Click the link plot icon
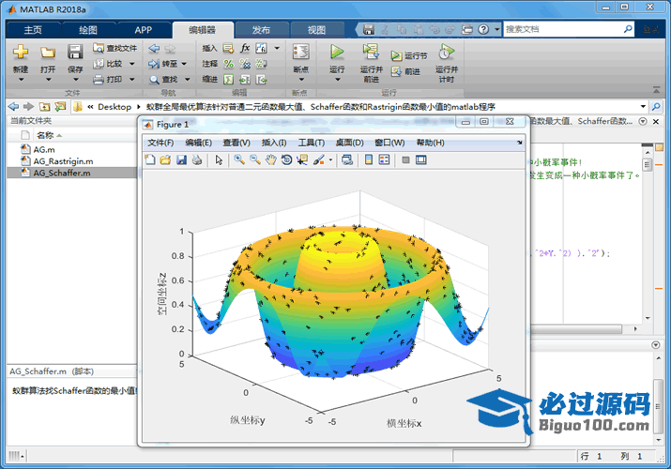Screen dimensions: 671x469 coord(347,159)
